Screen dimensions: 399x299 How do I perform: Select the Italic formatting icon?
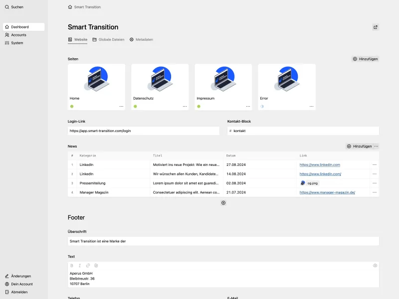[79, 266]
